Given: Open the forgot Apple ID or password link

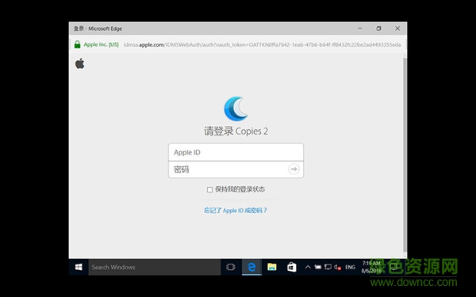Looking at the screenshot, I should [236, 211].
